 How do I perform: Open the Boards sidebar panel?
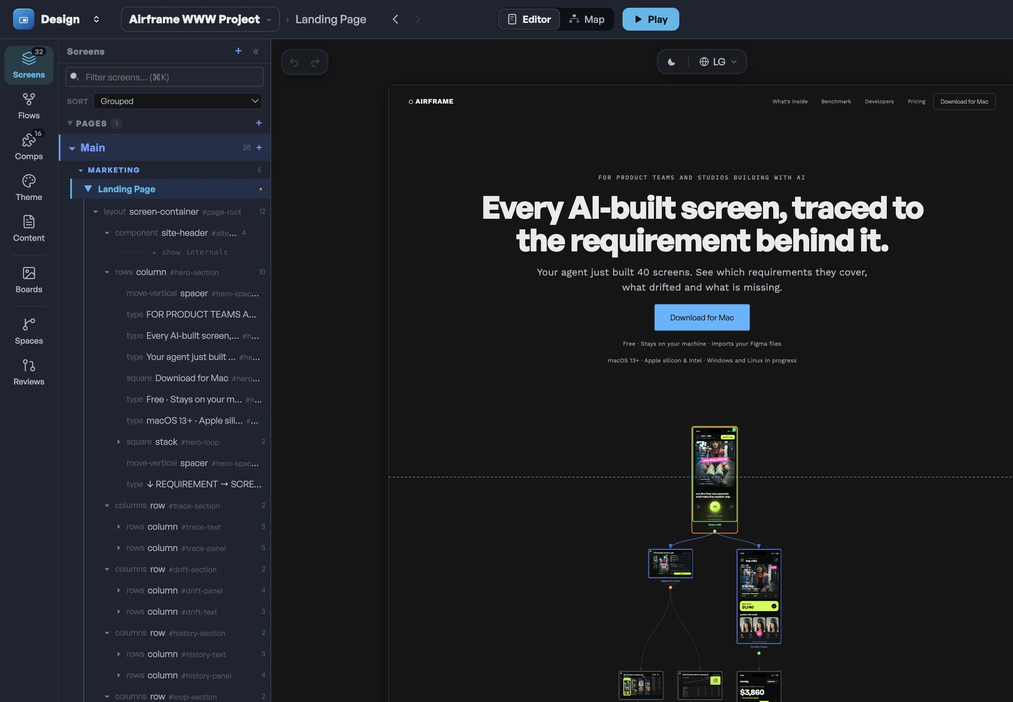[x=29, y=280]
